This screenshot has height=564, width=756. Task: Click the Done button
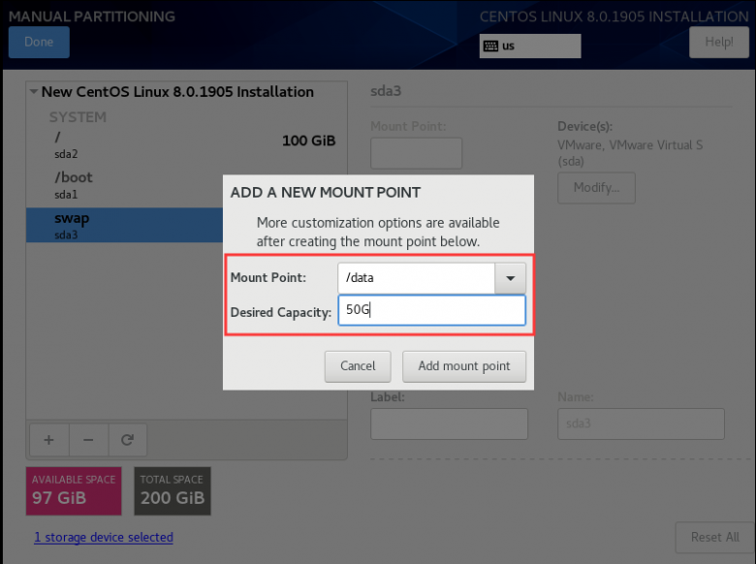tap(39, 42)
